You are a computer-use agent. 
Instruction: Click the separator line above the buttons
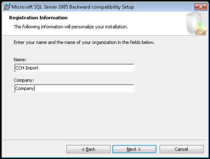105,140
